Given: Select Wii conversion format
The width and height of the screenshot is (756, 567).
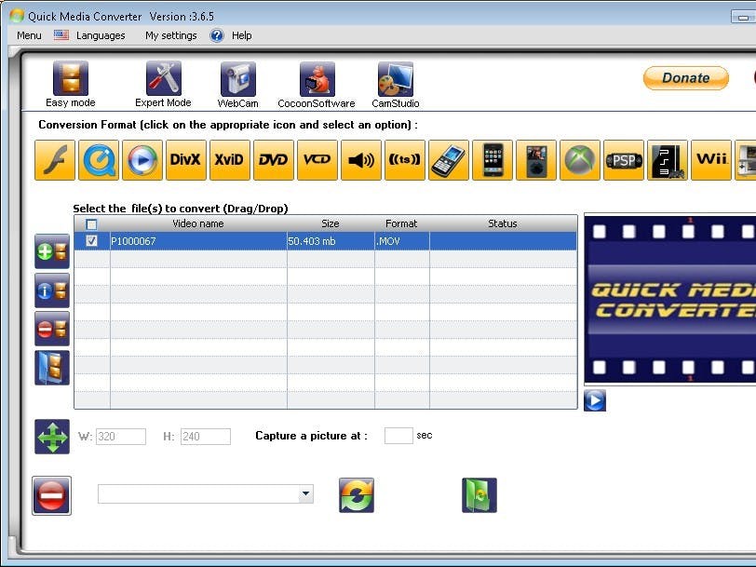Looking at the screenshot, I should coord(711,160).
